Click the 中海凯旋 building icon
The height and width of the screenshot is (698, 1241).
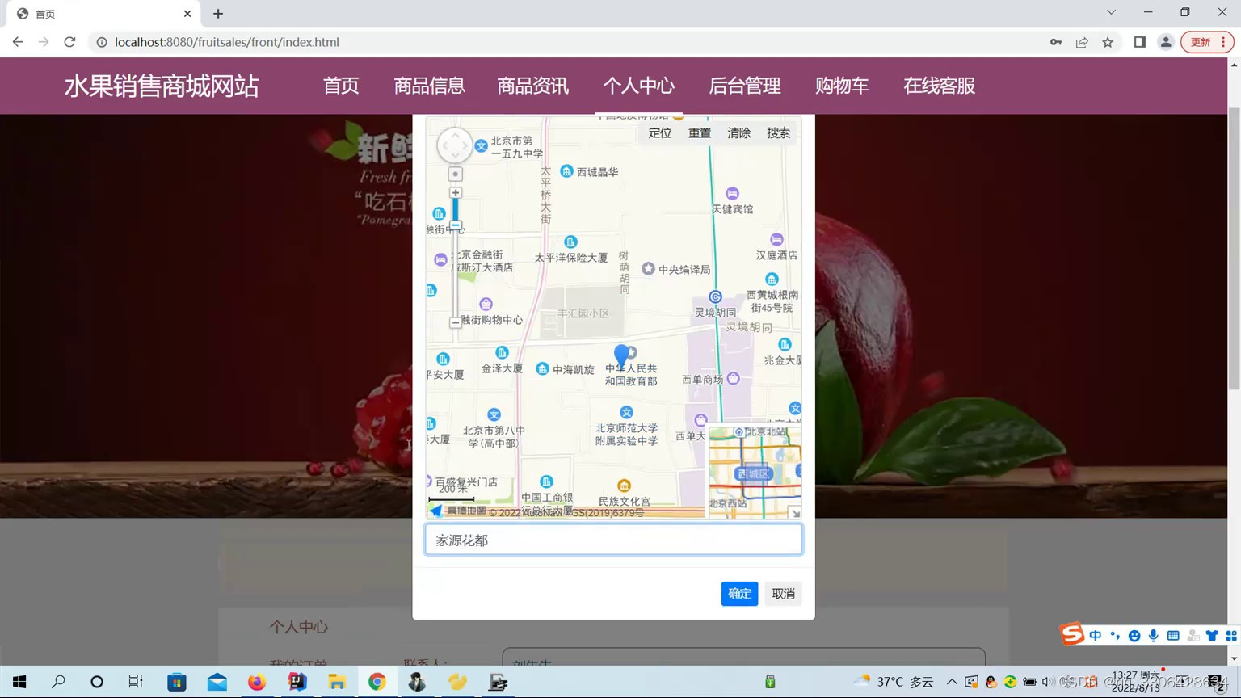(x=542, y=369)
